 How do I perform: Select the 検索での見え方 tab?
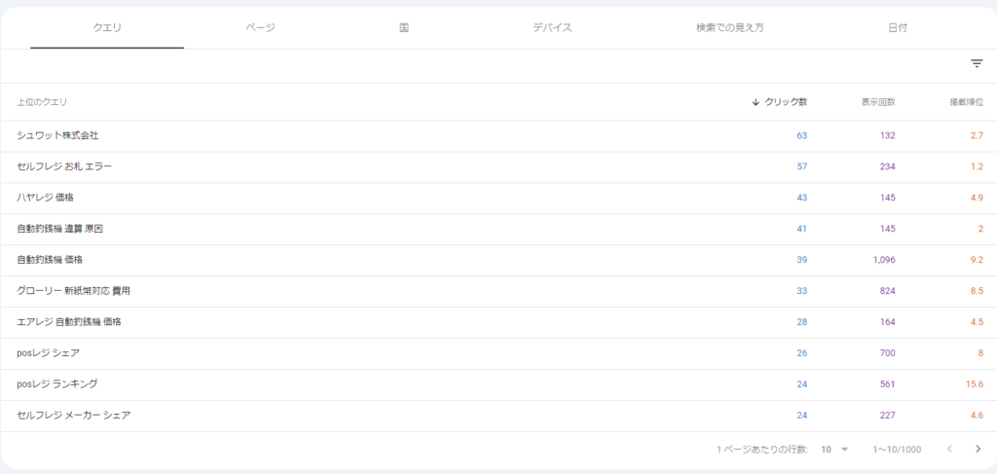point(723,28)
